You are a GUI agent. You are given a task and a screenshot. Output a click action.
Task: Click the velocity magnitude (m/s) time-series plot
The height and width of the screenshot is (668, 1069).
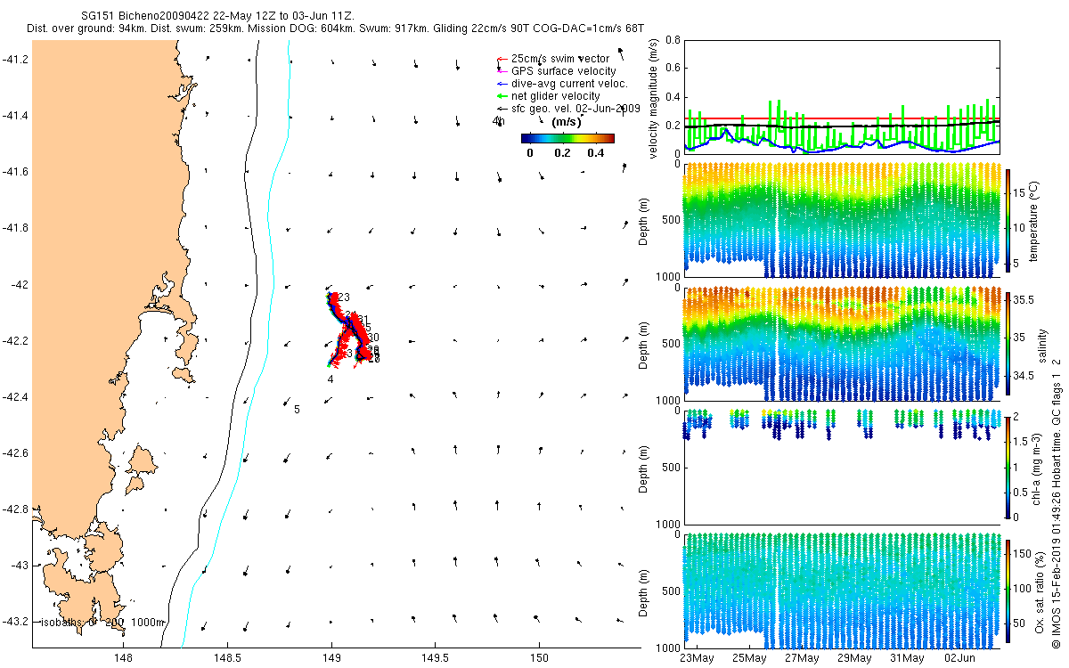pos(841,97)
